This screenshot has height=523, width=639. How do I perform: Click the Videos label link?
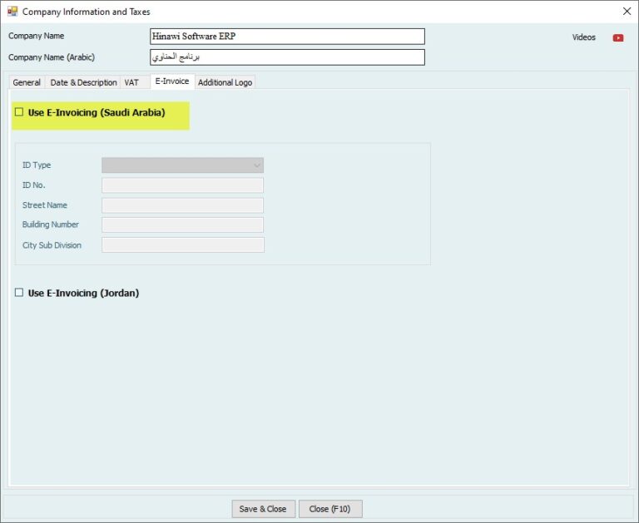point(583,37)
